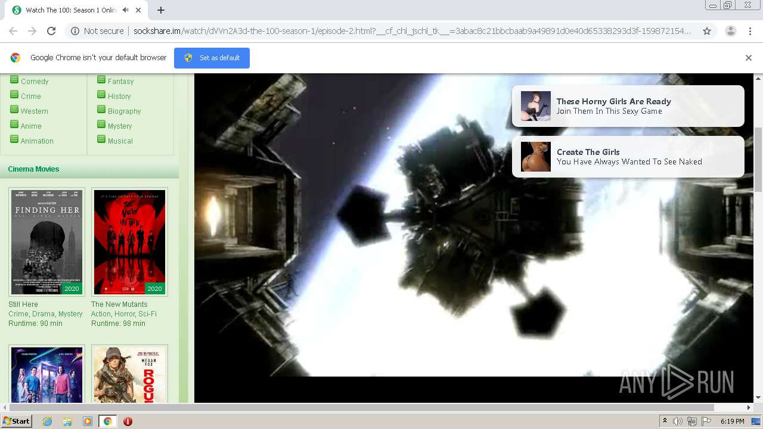Click The New Mutants title link
The height and width of the screenshot is (429, 763).
tap(119, 304)
